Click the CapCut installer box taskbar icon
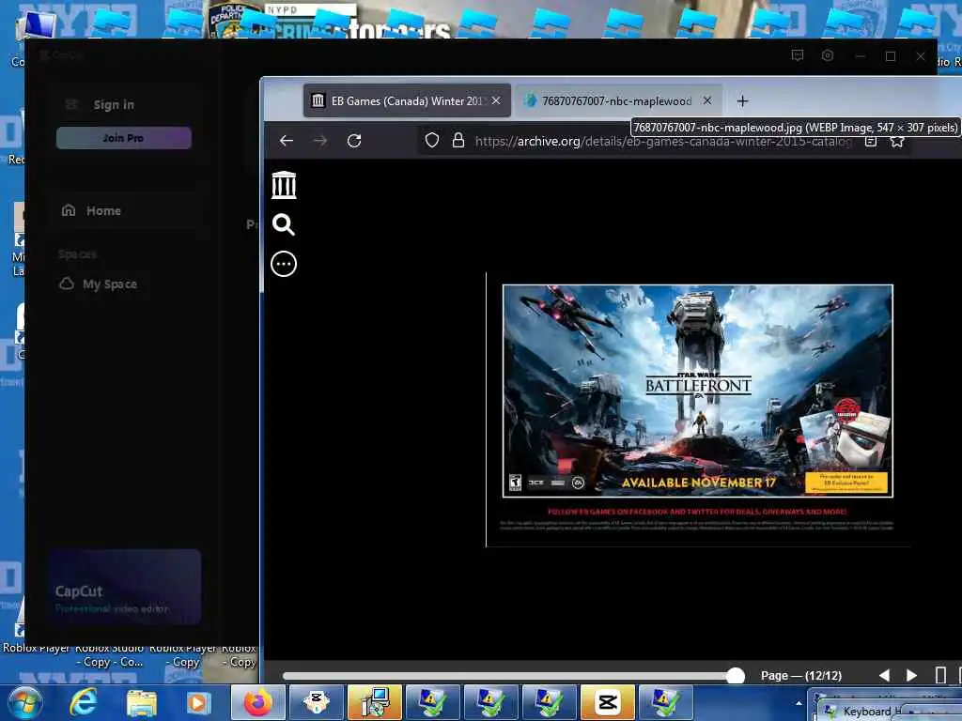Screen dimensions: 962x721 click(316, 702)
